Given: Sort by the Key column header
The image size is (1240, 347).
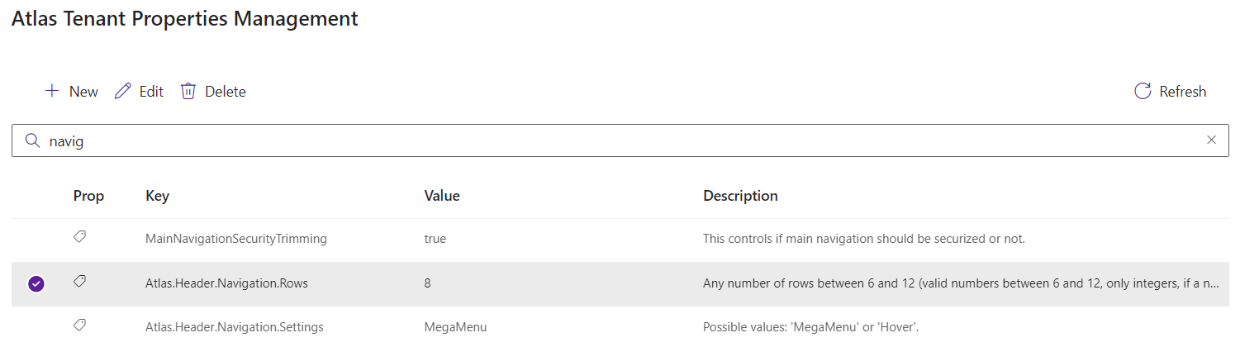Looking at the screenshot, I should [x=157, y=196].
